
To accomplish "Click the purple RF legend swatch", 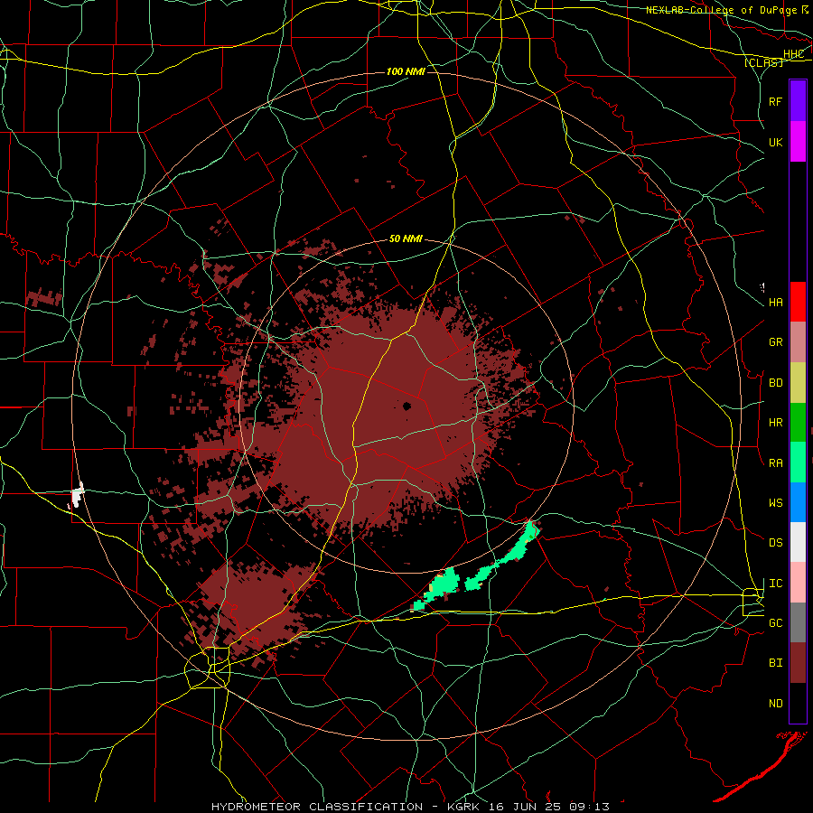I will point(798,101).
